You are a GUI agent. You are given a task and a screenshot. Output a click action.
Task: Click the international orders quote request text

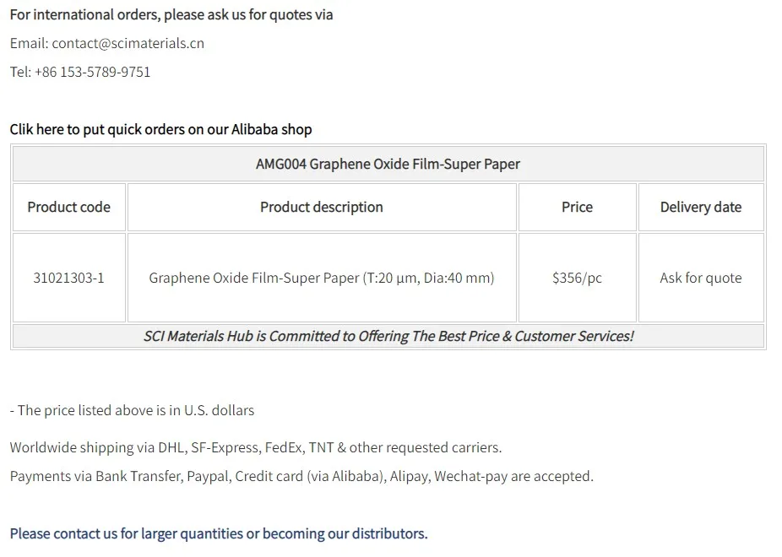171,14
